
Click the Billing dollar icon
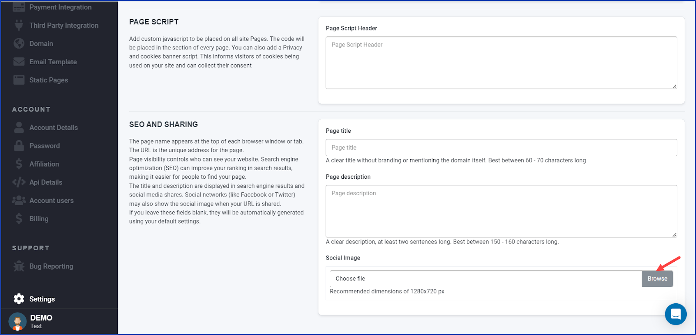pos(19,219)
